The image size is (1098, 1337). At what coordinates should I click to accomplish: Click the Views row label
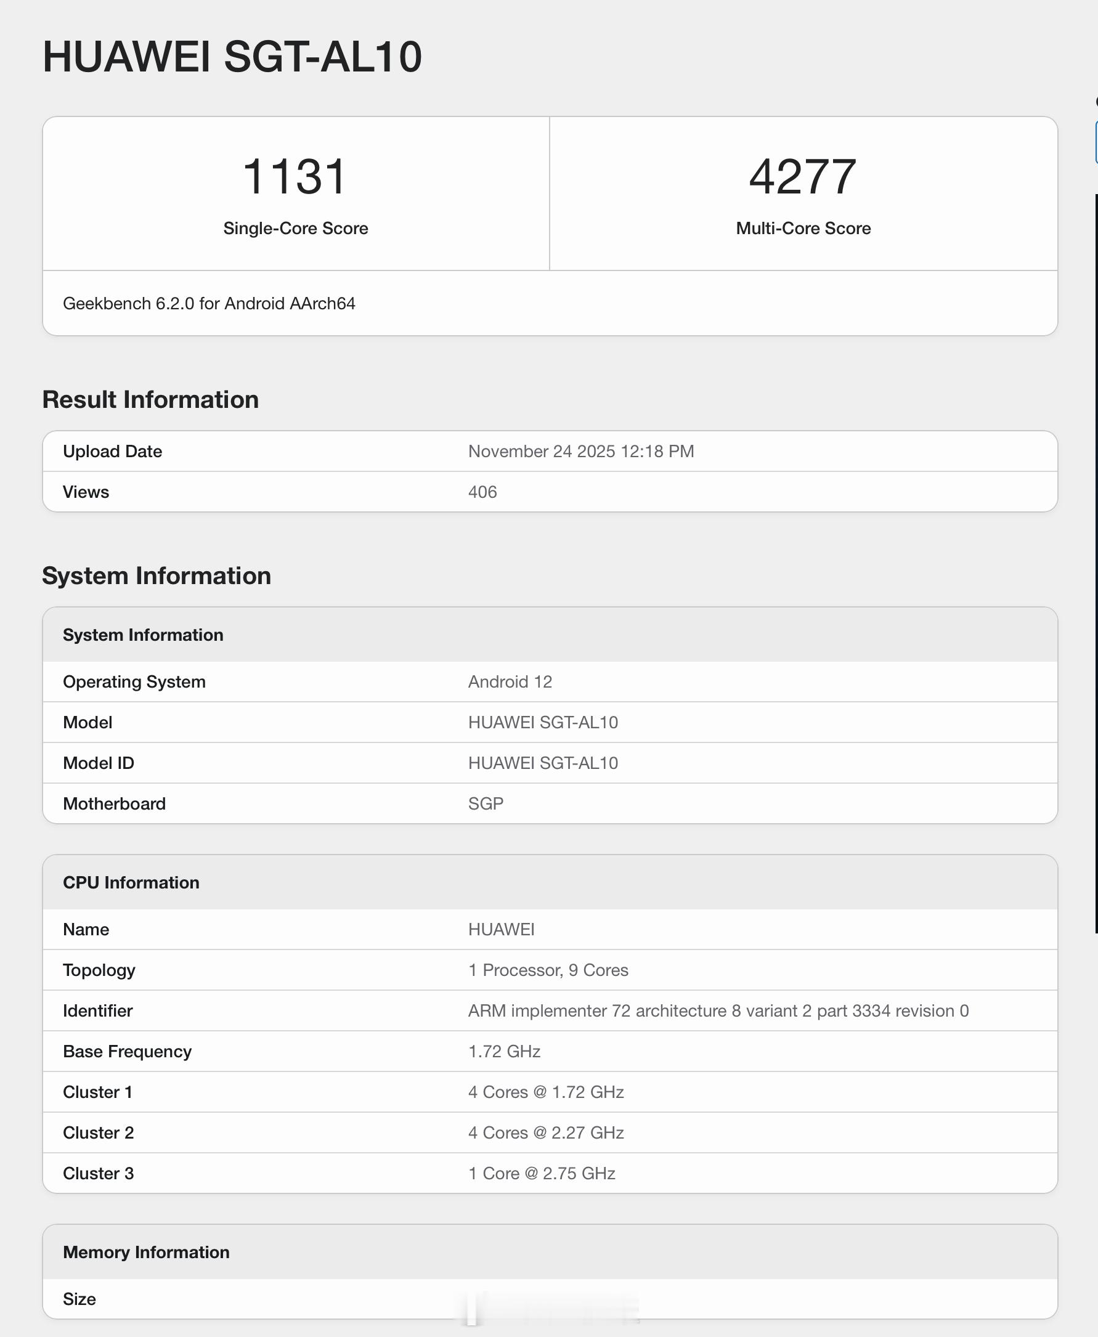click(x=86, y=492)
